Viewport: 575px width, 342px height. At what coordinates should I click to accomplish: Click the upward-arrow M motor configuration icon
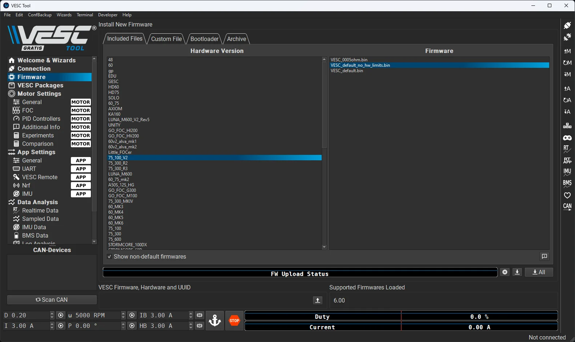pyautogui.click(x=567, y=51)
